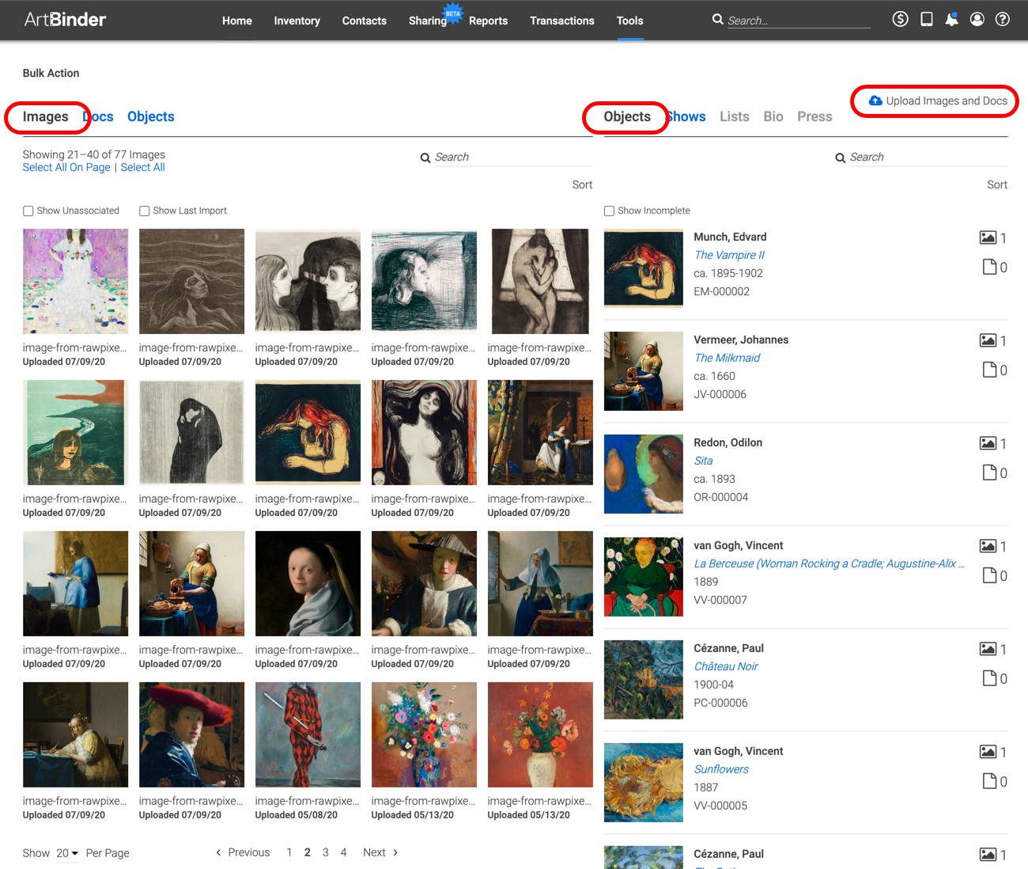Screen dimensions: 1028x869
Task: Open The Milkmaid object link
Action: pos(727,358)
